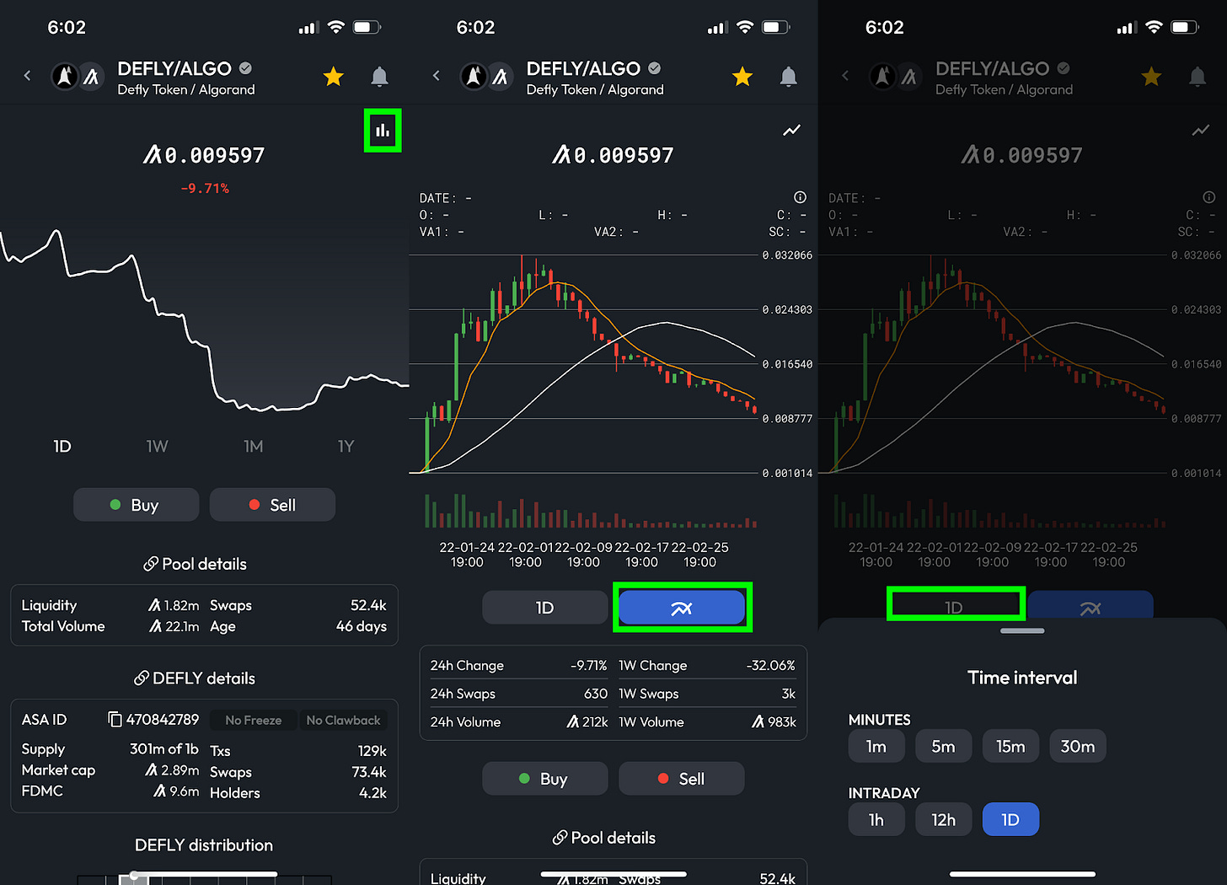Tap dimmed info icon in right screen
The image size is (1227, 885).
coord(1208,197)
